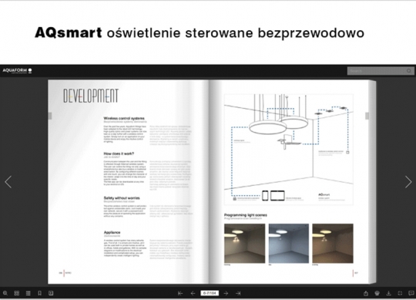Jump to the last page with the skip-forward arrow
The width and height of the screenshot is (416, 300).
tap(238, 293)
